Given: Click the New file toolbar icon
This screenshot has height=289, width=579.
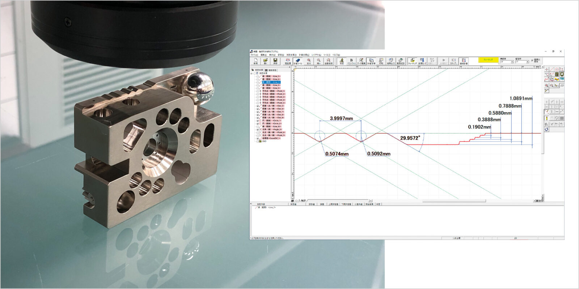Looking at the screenshot, I should point(255,61).
